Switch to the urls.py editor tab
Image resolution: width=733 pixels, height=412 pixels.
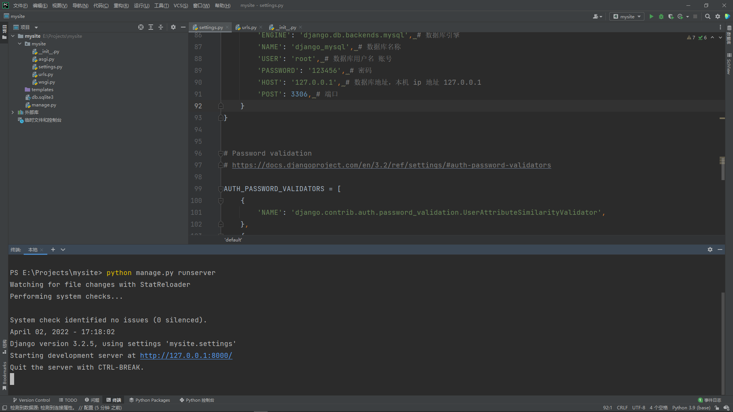249,27
